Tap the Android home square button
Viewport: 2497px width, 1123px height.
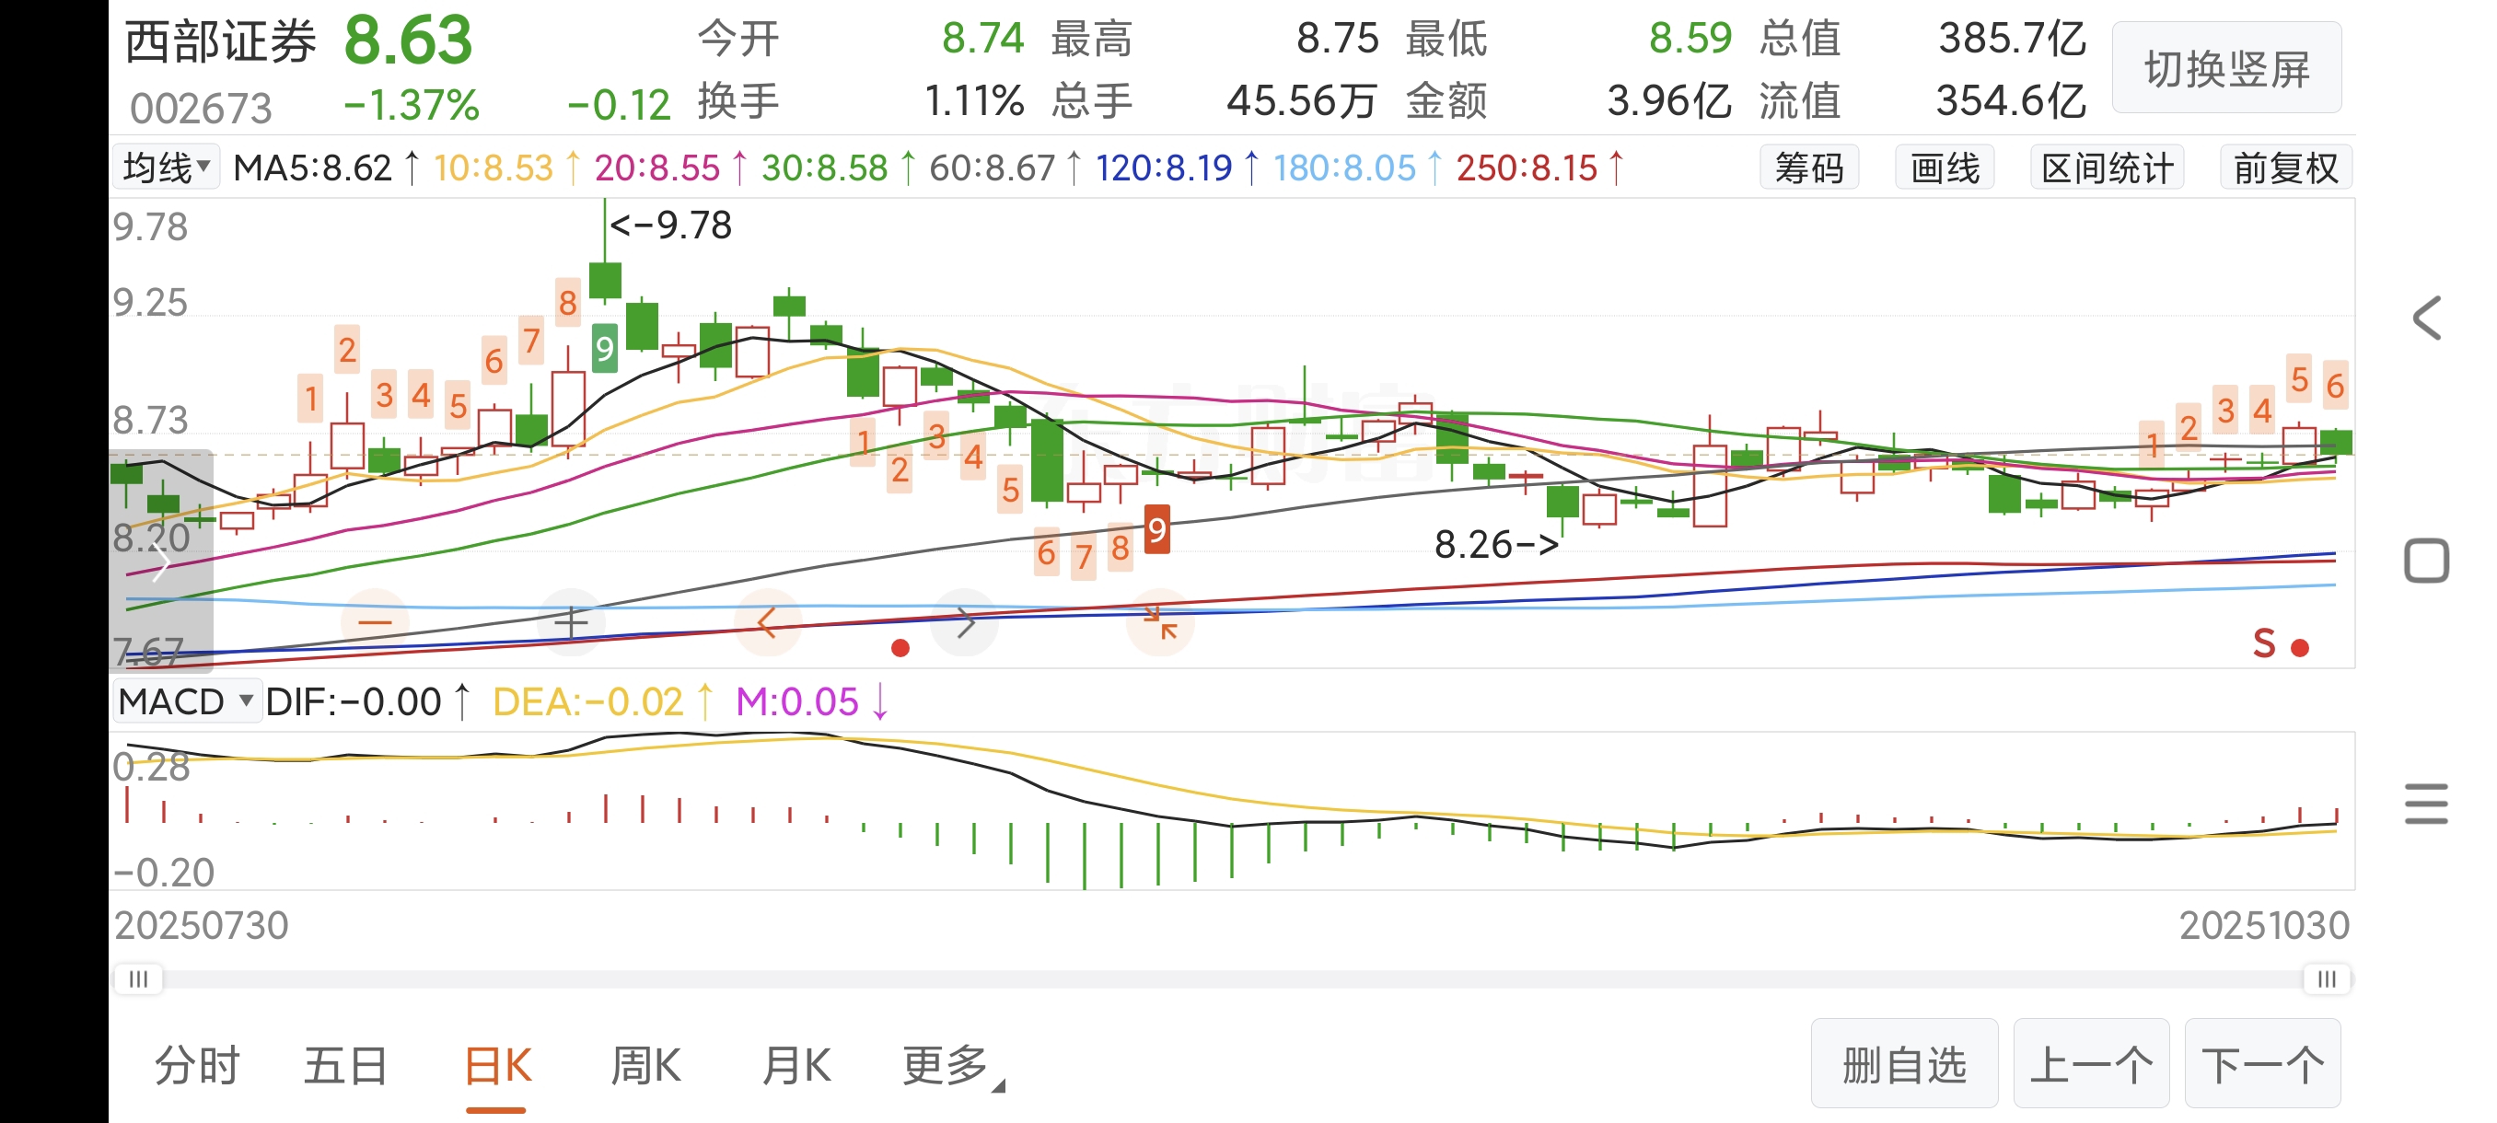pos(2426,561)
